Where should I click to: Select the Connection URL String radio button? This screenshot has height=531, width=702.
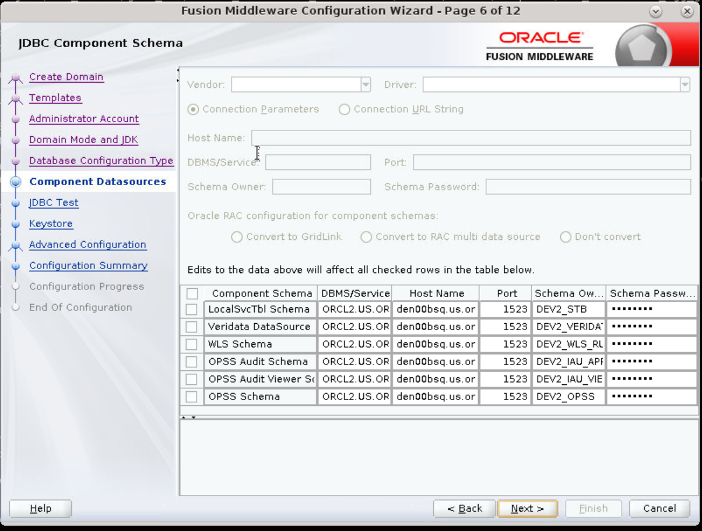[x=344, y=109]
